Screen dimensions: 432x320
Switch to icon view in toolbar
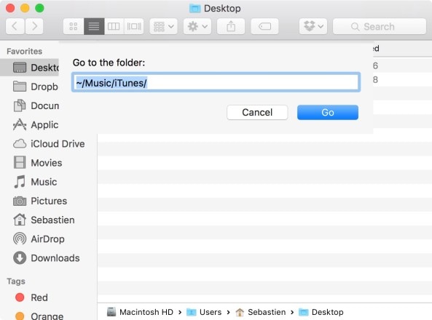(74, 26)
